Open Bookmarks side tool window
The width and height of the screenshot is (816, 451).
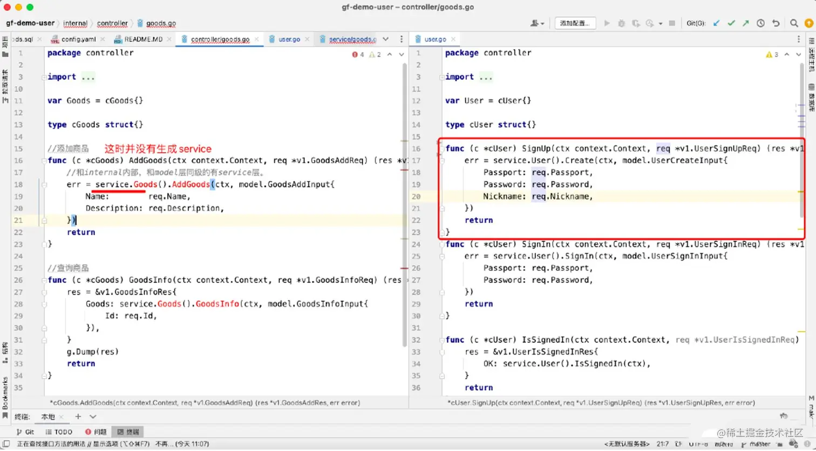click(x=5, y=397)
